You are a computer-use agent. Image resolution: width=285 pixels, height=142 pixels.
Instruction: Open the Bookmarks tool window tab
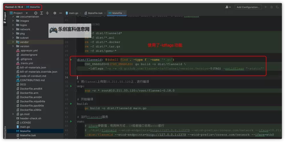coord(5,132)
